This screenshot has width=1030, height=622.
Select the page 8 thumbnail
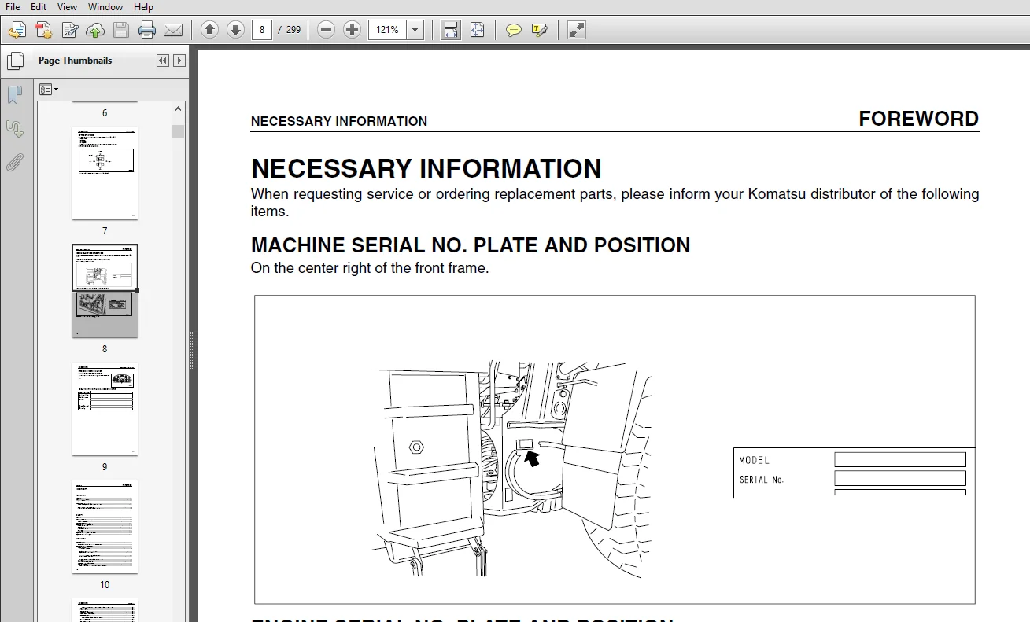[105, 291]
